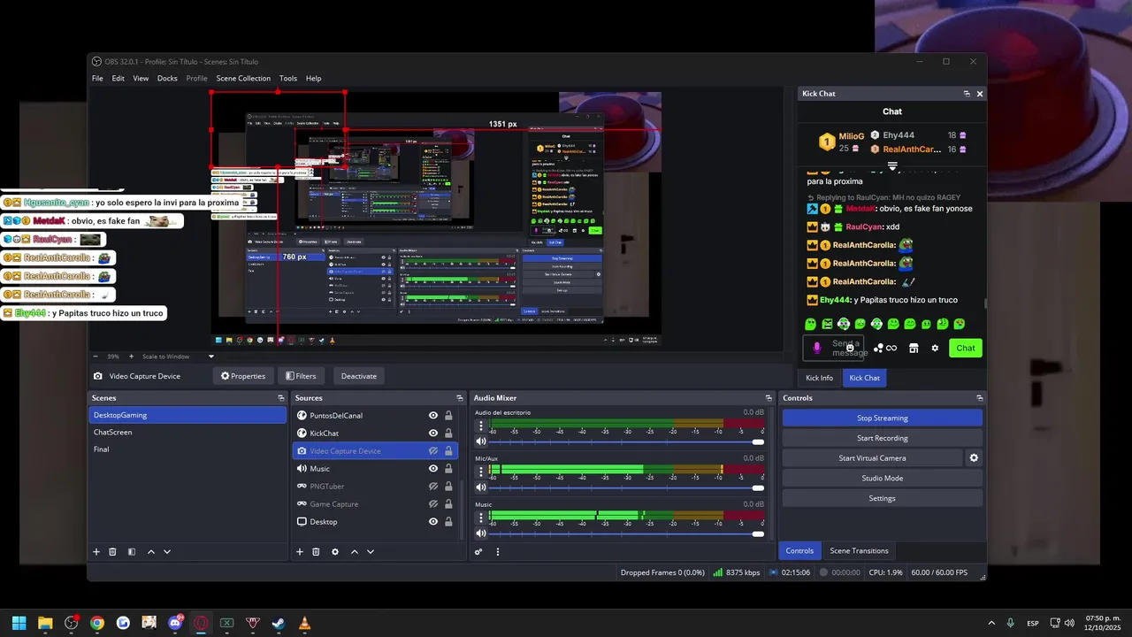Show the PNGTuber source
The width and height of the screenshot is (1132, 637).
coord(433,487)
